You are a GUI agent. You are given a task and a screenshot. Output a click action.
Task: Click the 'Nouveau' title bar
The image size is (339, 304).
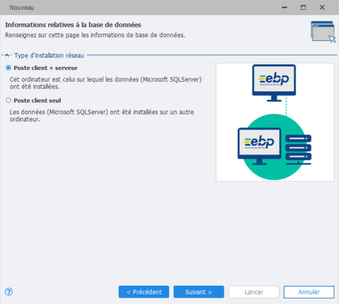139,7
